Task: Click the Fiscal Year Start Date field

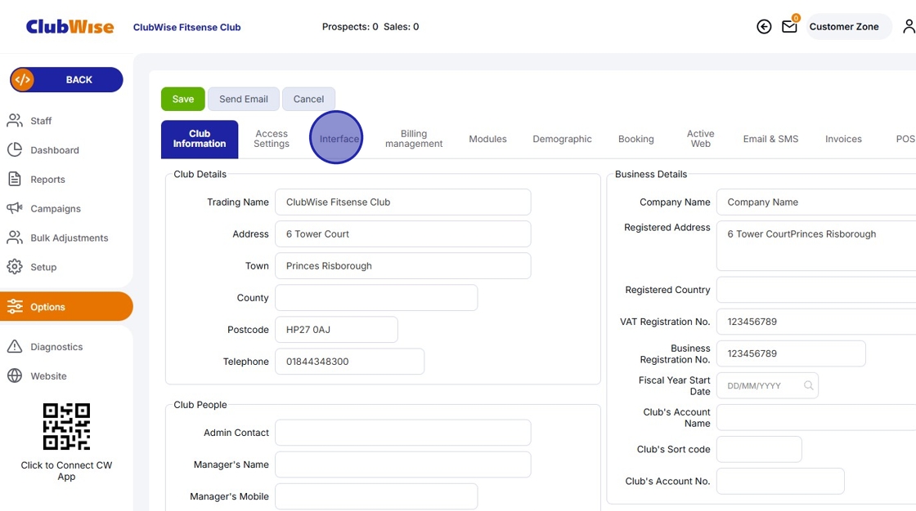Action: tap(767, 385)
